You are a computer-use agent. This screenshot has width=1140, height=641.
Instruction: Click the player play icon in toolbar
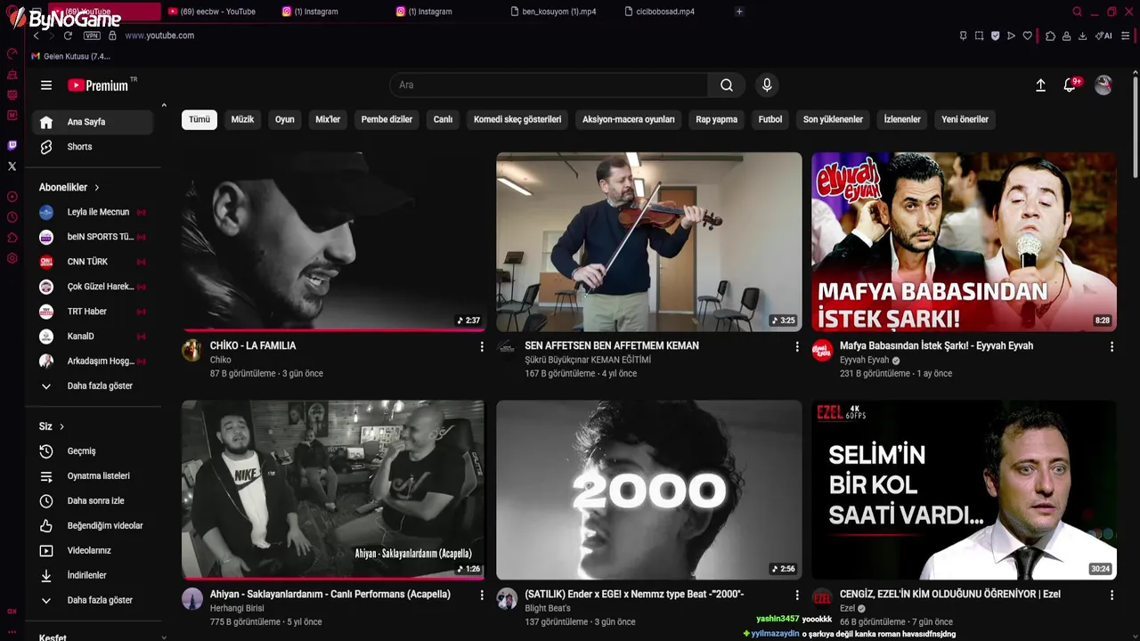click(1011, 36)
